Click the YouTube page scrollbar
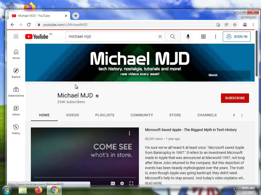Image resolution: width=261 pixels, height=195 pixels. [256, 53]
